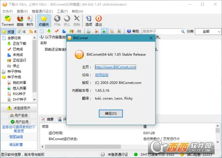Click the 退出 exit toolbar icon
Viewport: 222px width, 158px height.
click(x=99, y=20)
